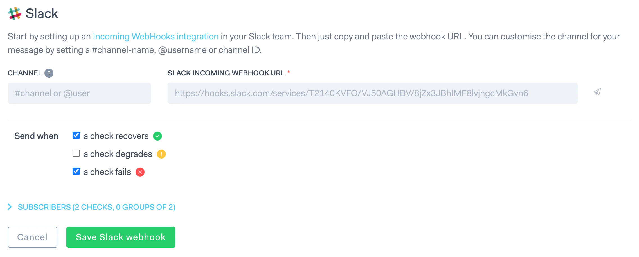Click the 'Send when' label
This screenshot has height=257, width=639.
click(36, 136)
